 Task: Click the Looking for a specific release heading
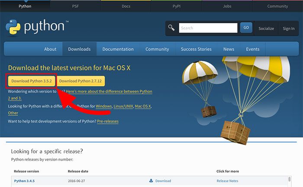(47, 151)
